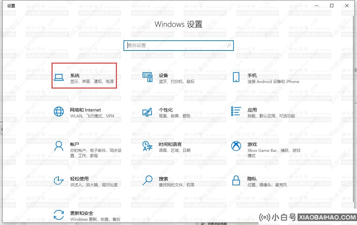Select the 时间和语言 title text
The image size is (357, 225).
point(170,144)
